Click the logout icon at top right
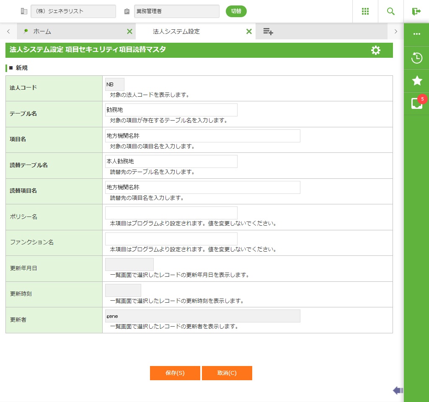 click(x=416, y=11)
